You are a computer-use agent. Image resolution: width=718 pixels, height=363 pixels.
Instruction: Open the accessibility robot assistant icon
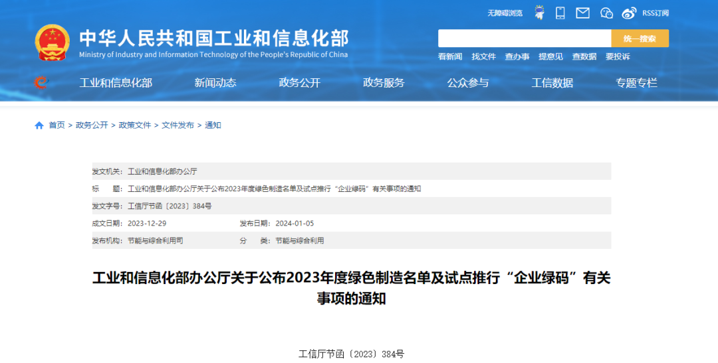coord(539,13)
